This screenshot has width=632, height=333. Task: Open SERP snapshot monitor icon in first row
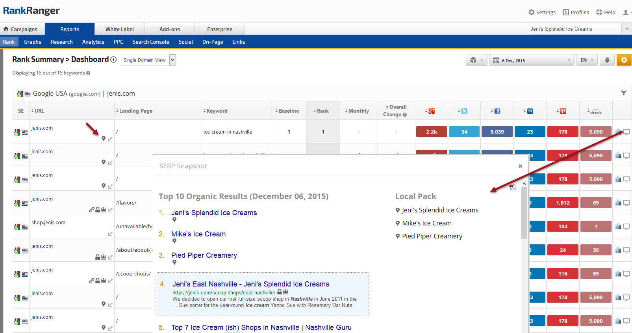tap(626, 132)
